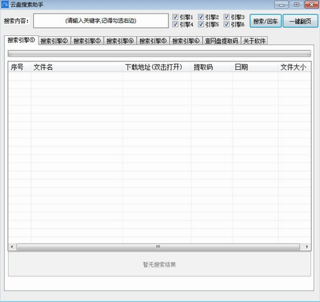This screenshot has height=302, width=320.
Task: Open the 搜索引擎③ tab
Action: coord(87,41)
